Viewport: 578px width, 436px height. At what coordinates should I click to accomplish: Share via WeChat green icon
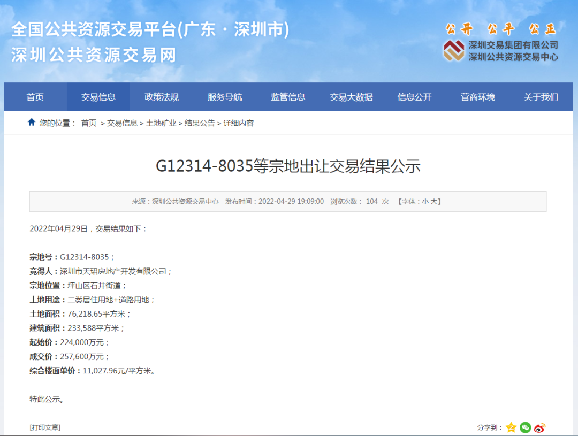pos(526,427)
